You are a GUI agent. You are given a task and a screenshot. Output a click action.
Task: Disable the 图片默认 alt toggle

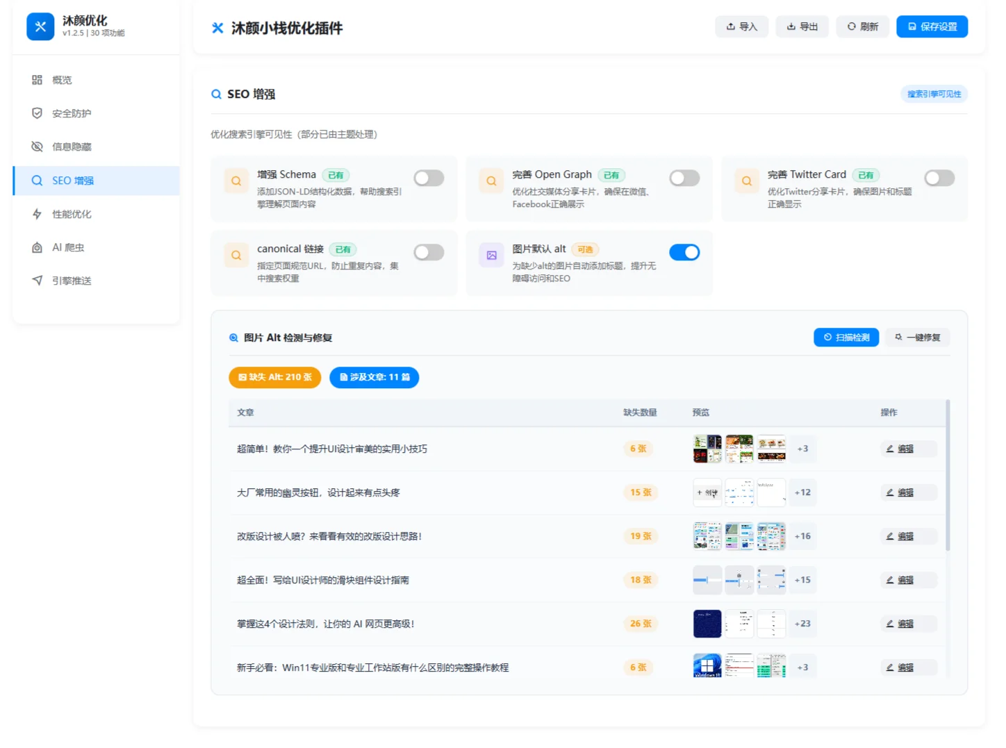684,253
